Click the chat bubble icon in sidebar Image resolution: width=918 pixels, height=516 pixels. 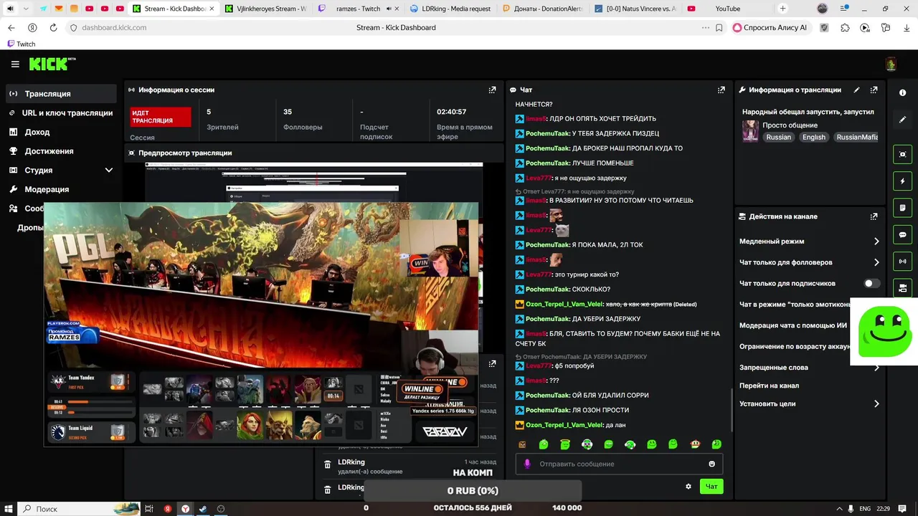tap(902, 234)
